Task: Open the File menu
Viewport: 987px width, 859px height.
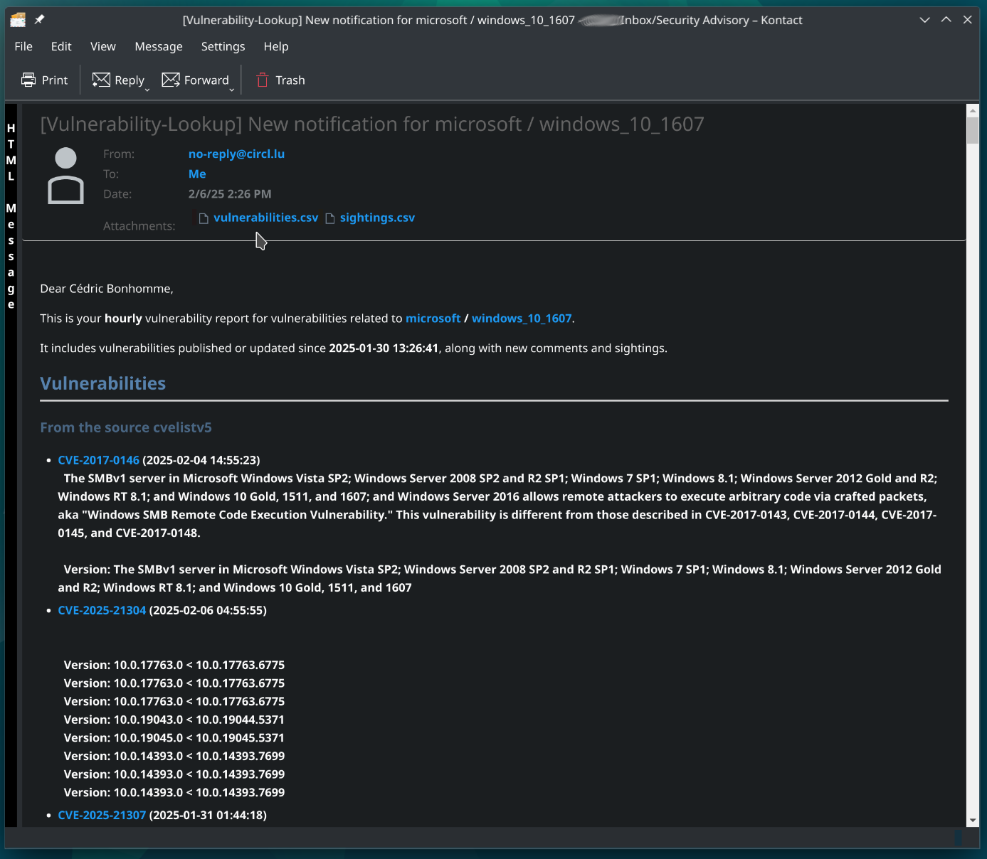Action: 23,46
